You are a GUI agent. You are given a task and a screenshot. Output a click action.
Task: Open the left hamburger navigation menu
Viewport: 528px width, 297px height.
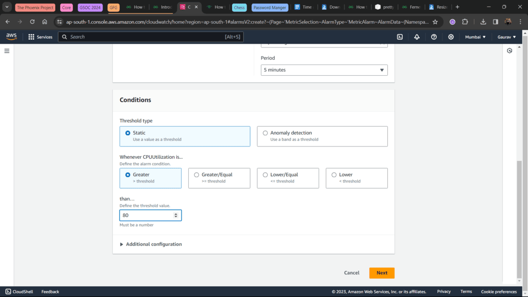click(7, 51)
